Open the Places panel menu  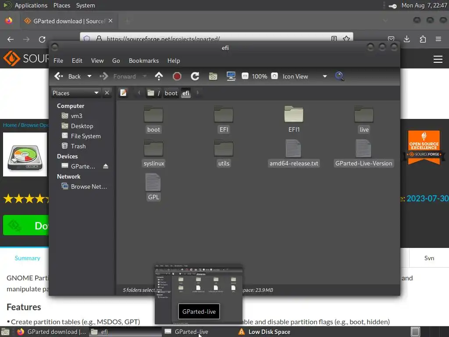point(61,5)
